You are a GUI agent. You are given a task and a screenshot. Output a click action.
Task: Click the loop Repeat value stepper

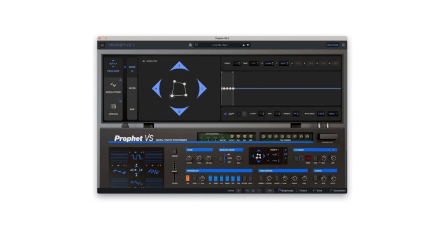[x=296, y=114]
